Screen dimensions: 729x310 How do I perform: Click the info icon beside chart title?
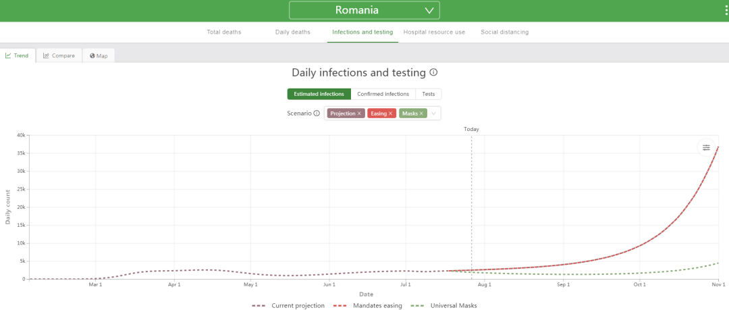pyautogui.click(x=433, y=73)
